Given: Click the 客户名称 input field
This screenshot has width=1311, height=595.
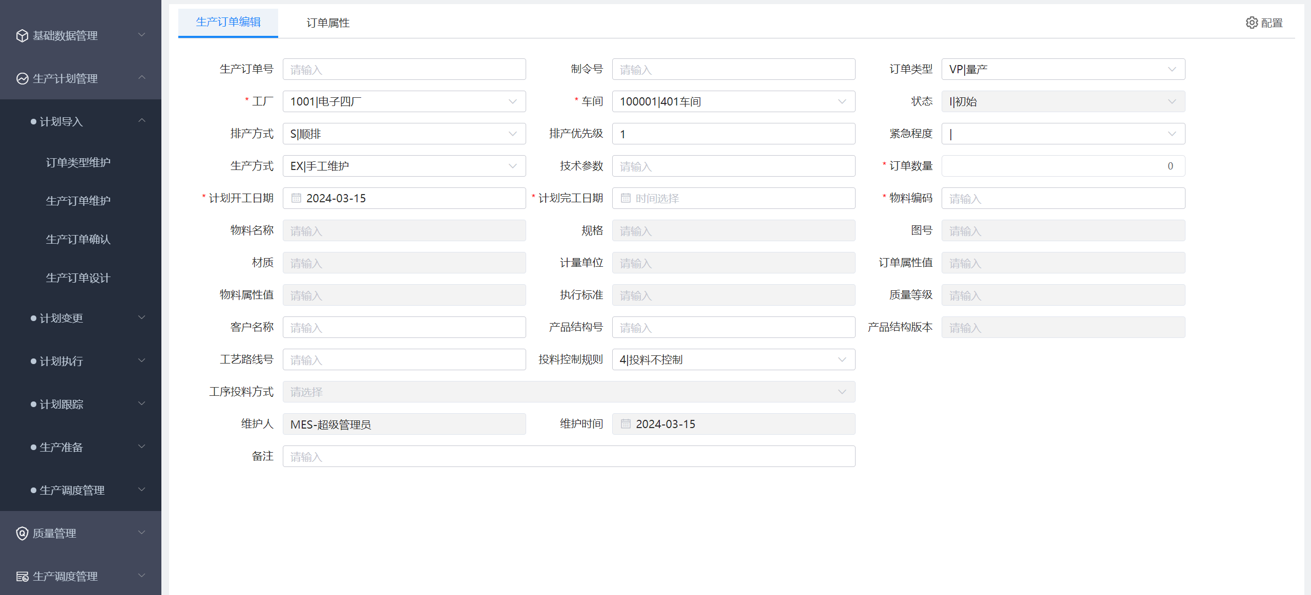Looking at the screenshot, I should click(404, 327).
